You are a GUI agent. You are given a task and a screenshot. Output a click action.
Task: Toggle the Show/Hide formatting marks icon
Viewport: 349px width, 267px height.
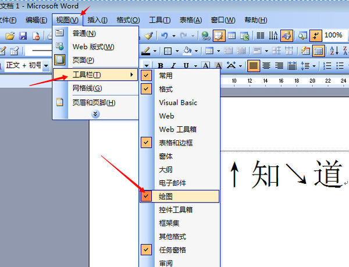pyautogui.click(x=316, y=36)
